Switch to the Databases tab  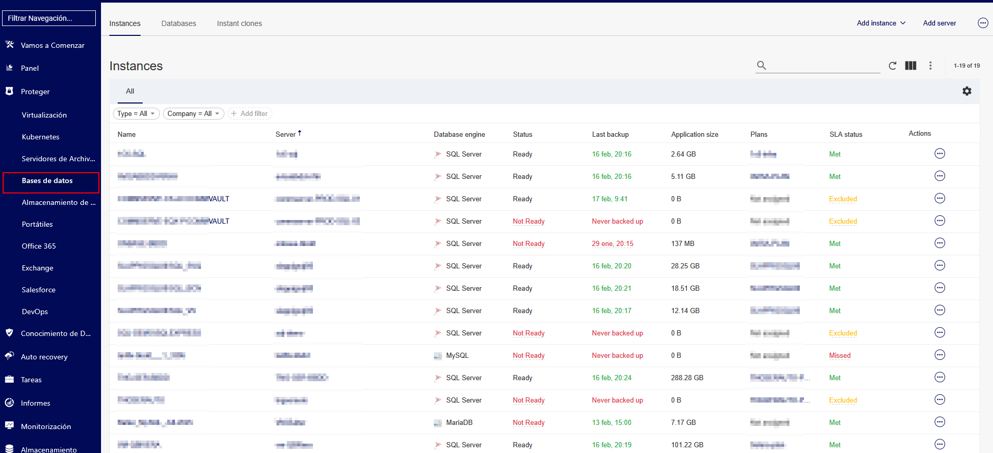pyautogui.click(x=179, y=23)
